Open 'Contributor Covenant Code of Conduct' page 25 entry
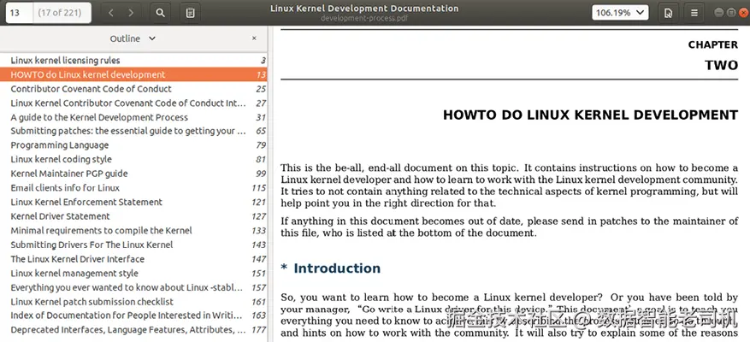Viewport: 750px width, 342px height. pyautogui.click(x=133, y=89)
